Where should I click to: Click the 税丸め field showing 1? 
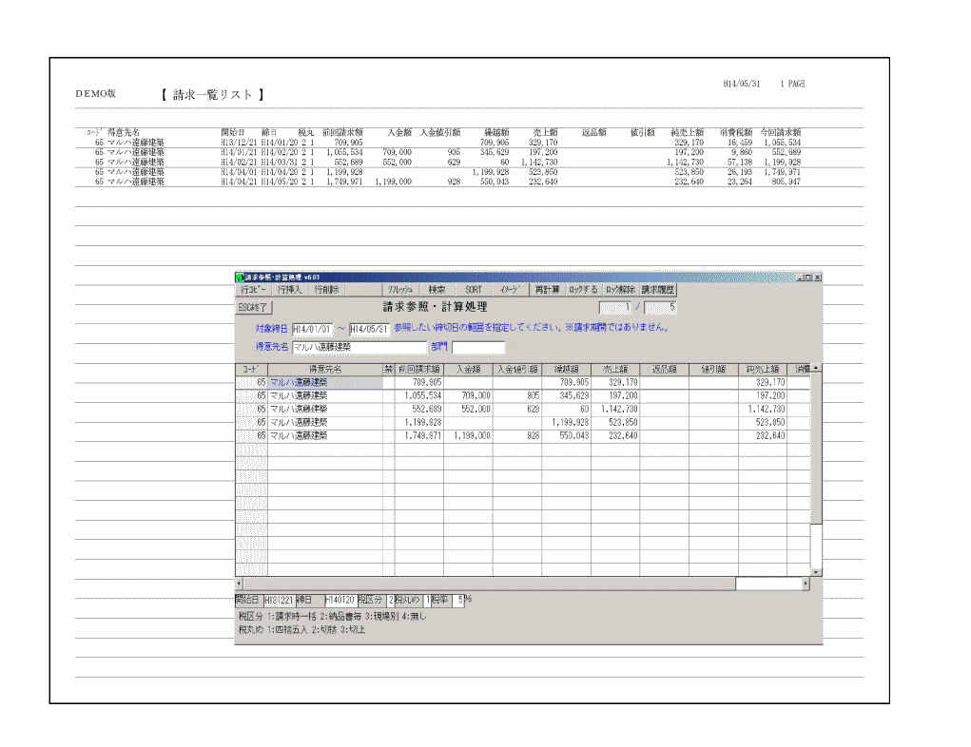click(x=427, y=601)
